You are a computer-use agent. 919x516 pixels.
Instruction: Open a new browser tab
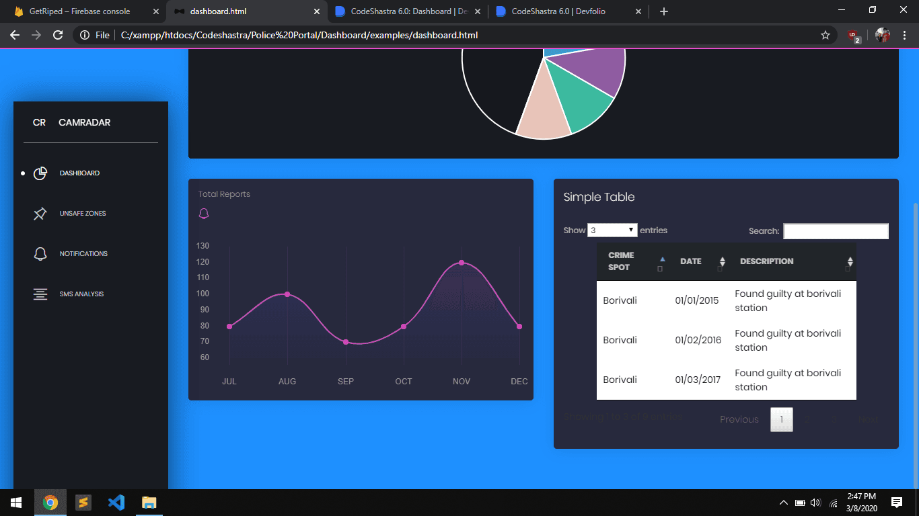664,11
